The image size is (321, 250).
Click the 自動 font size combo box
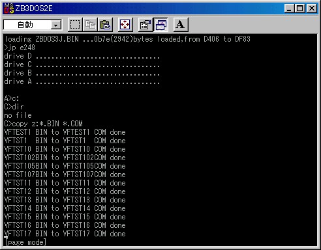click(33, 25)
